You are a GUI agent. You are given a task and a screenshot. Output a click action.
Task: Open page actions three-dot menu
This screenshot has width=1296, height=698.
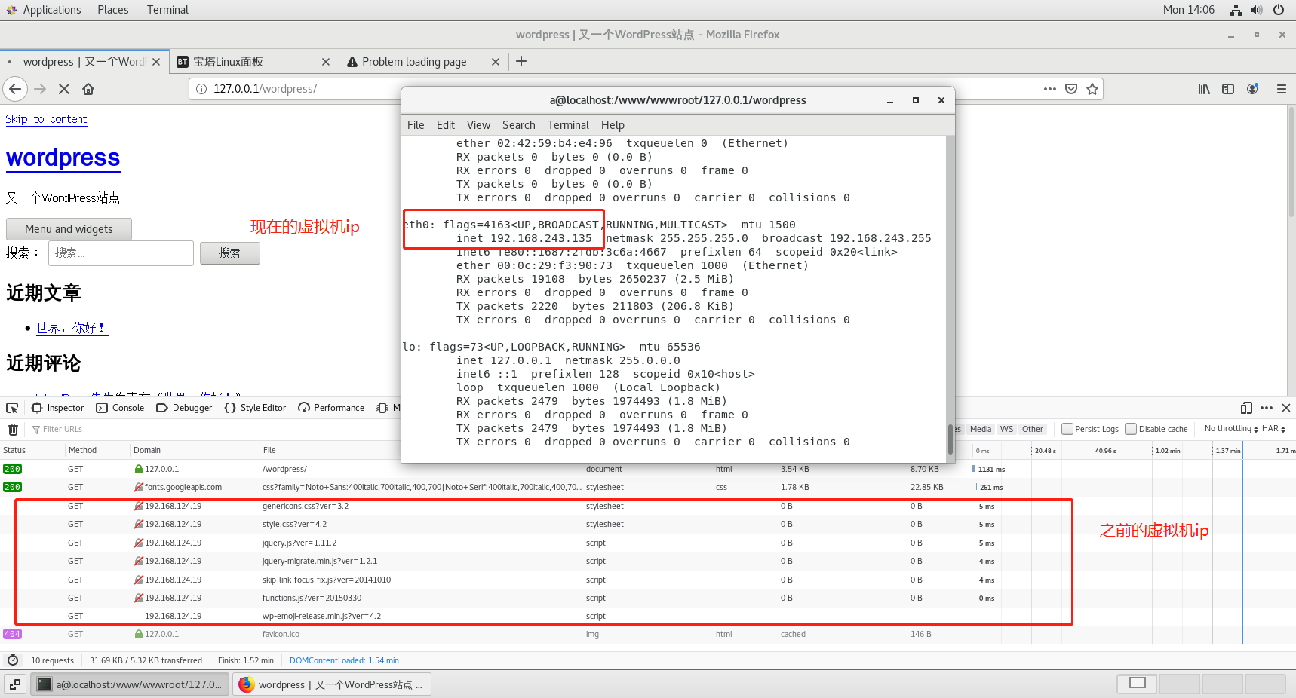[x=1049, y=89]
